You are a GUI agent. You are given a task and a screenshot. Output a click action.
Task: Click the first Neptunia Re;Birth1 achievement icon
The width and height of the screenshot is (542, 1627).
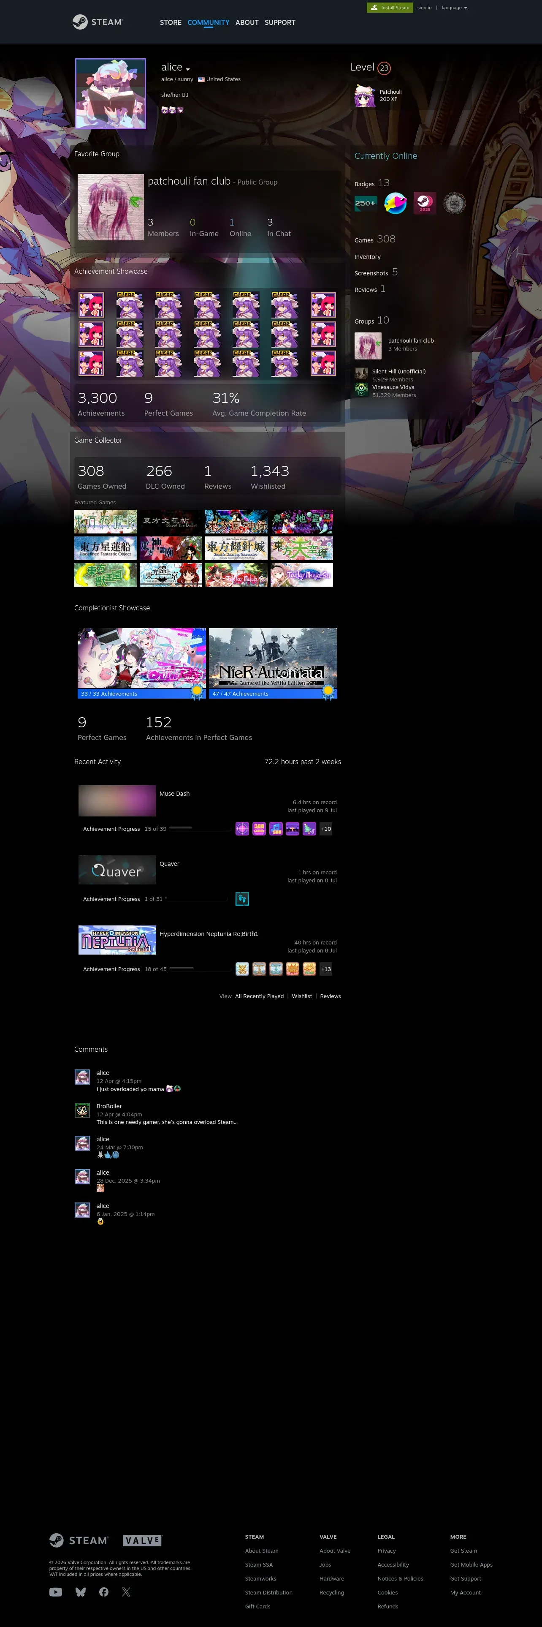pos(242,969)
